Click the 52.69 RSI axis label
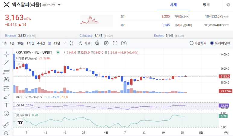Image resolution: width=233 pixels, height=136 pixels. (224, 106)
